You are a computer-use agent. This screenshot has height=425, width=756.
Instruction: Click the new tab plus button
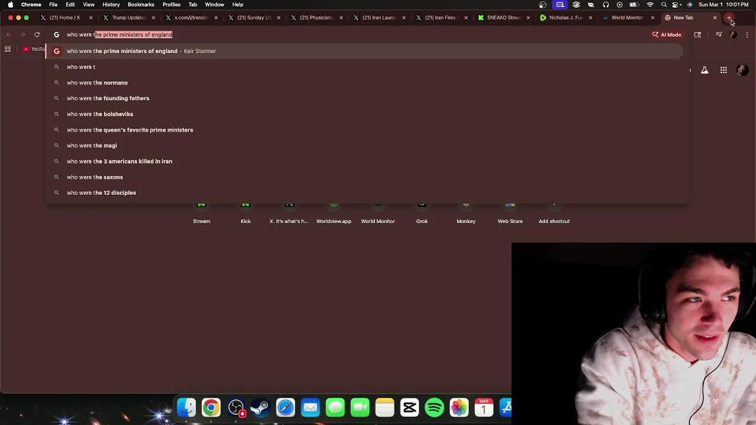[729, 18]
